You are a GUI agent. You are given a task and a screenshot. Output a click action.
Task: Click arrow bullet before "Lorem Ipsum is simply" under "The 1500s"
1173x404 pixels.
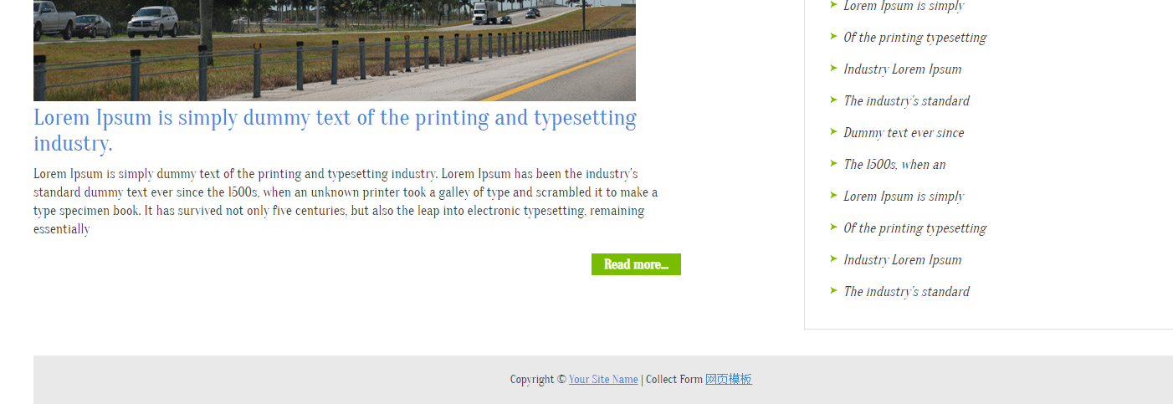point(833,195)
